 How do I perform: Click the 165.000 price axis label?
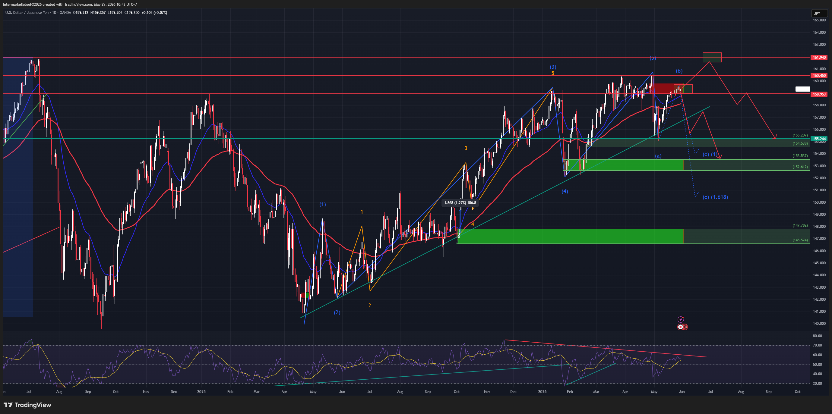[x=819, y=20]
